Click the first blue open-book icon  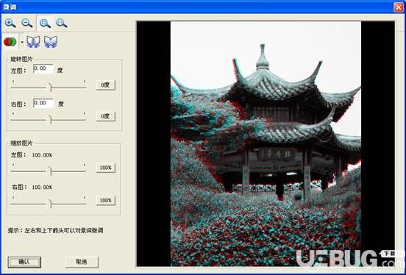[33, 42]
